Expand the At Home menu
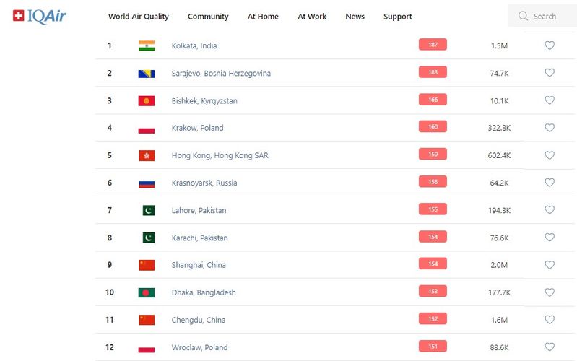The image size is (577, 361). (x=263, y=17)
